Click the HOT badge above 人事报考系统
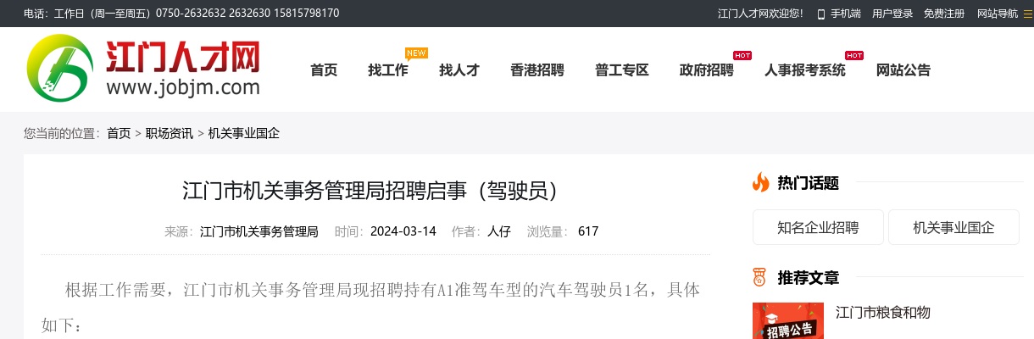Image resolution: width=1034 pixels, height=339 pixels. point(854,55)
